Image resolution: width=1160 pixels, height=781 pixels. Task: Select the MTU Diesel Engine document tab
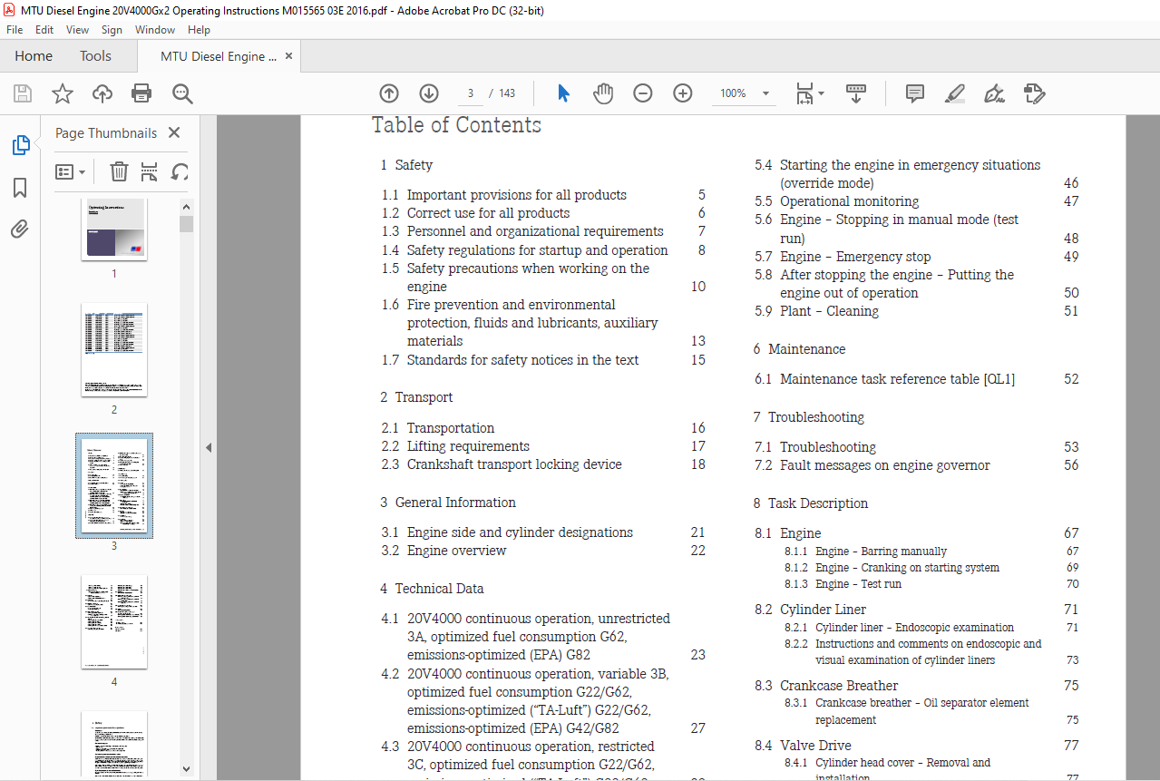point(219,56)
